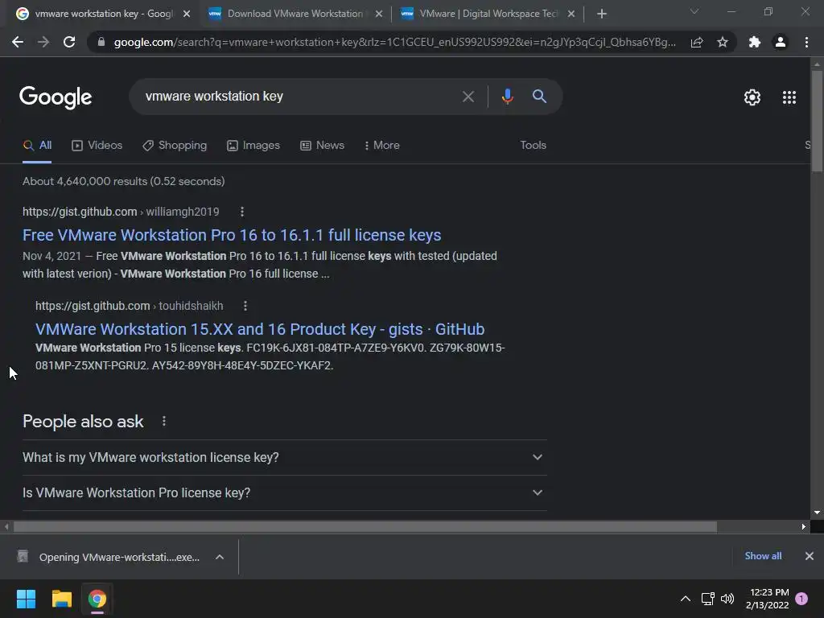Viewport: 824px width, 618px height.
Task: Switch to the Shopping results tab
Action: pos(175,146)
